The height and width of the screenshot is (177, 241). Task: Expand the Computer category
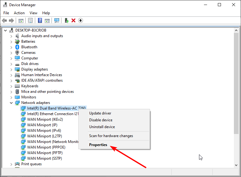click(11, 58)
